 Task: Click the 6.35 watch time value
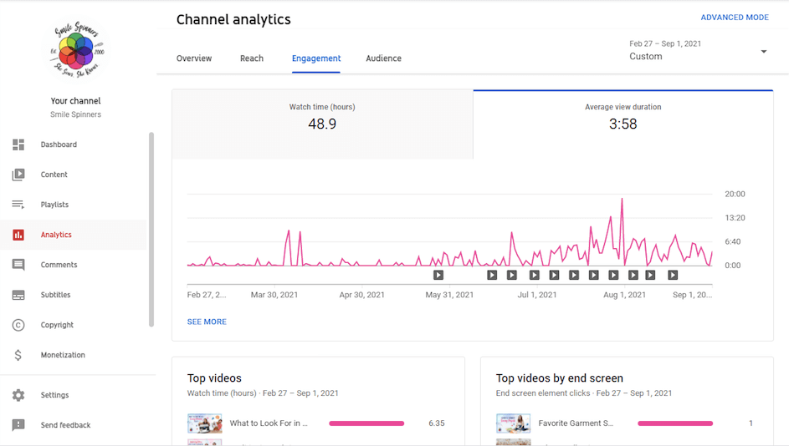[437, 423]
